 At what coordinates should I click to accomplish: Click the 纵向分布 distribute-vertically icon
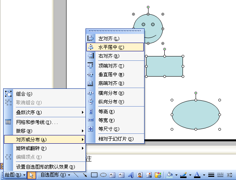[90, 102]
